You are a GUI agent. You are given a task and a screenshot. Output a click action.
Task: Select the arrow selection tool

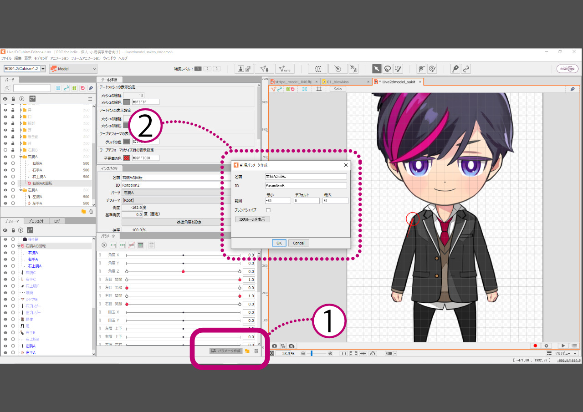coord(377,69)
